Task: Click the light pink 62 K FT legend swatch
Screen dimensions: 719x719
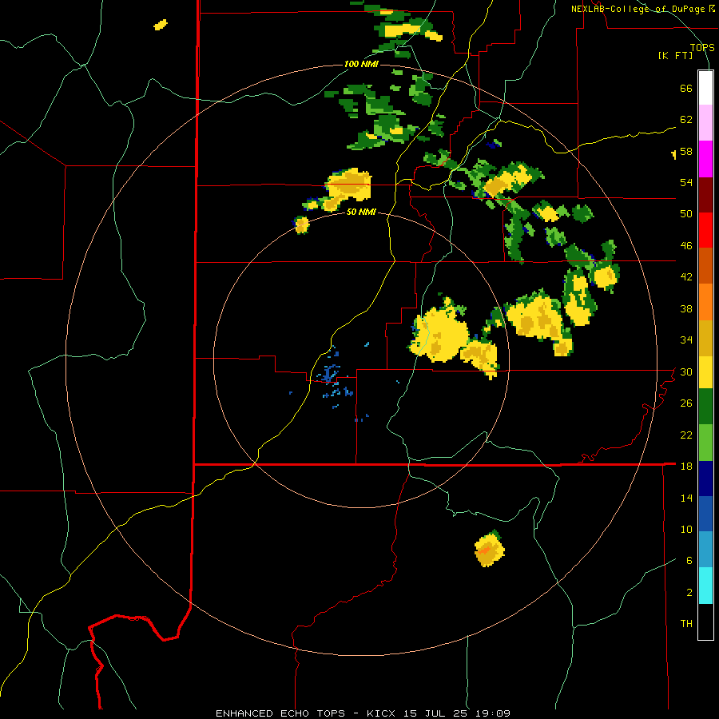Action: tap(705, 122)
